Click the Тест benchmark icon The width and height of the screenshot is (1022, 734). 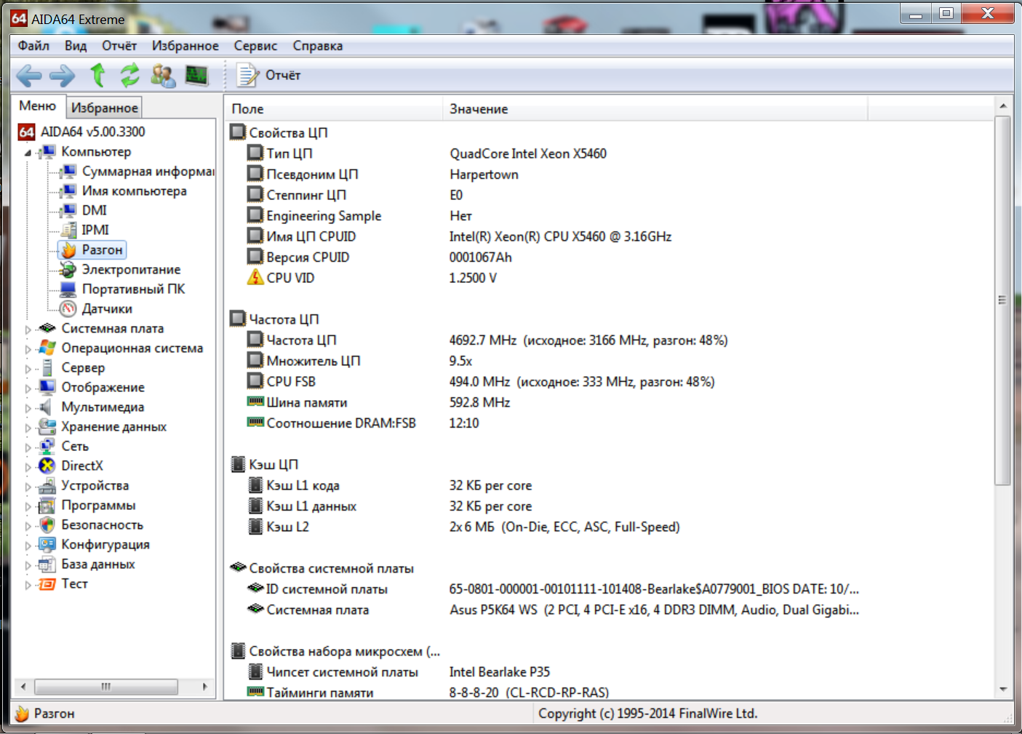(48, 583)
